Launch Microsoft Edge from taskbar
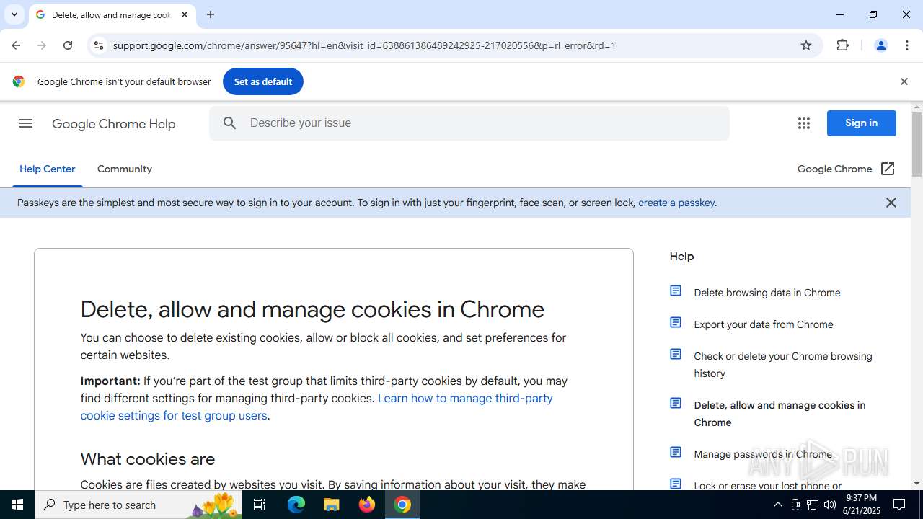The image size is (923, 519). [x=296, y=505]
